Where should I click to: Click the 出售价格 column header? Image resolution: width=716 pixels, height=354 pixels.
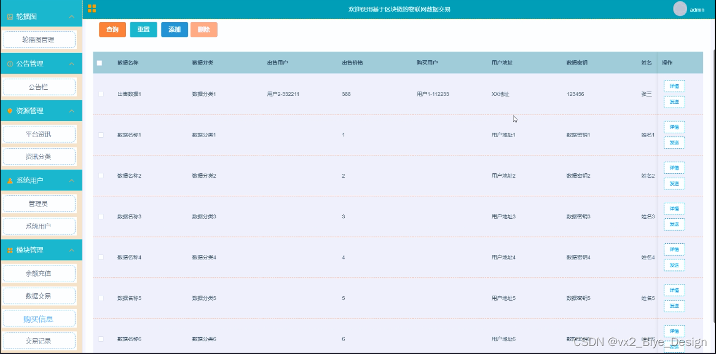[x=352, y=63]
